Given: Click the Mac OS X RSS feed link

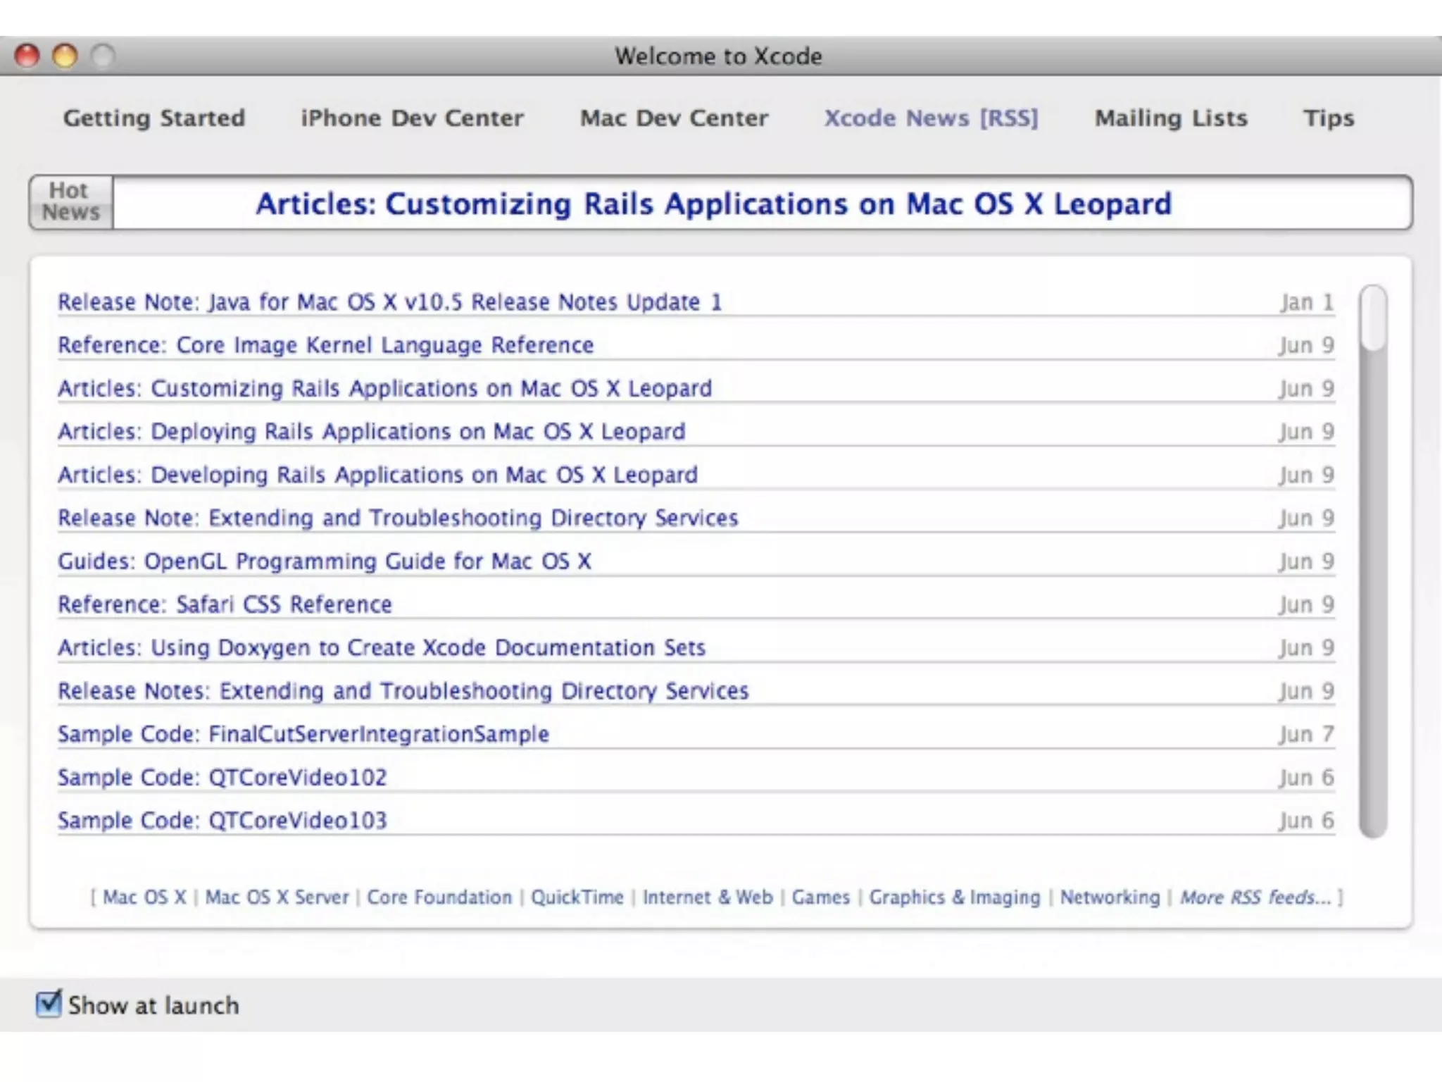Looking at the screenshot, I should (144, 897).
